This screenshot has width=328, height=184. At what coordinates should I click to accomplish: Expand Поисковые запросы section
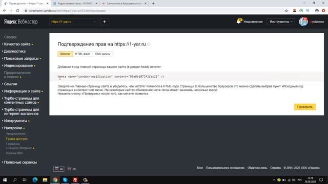21,59
